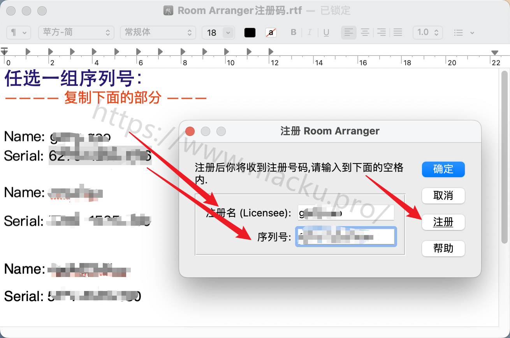Click the dialog title 注册 Room Arranger
The width and height of the screenshot is (510, 338).
click(330, 131)
